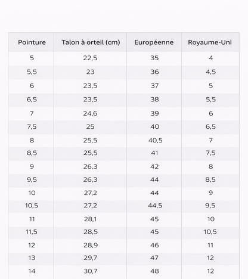Click the 28,1 measurement cell
Screen dimensions: 248x279
(90, 219)
